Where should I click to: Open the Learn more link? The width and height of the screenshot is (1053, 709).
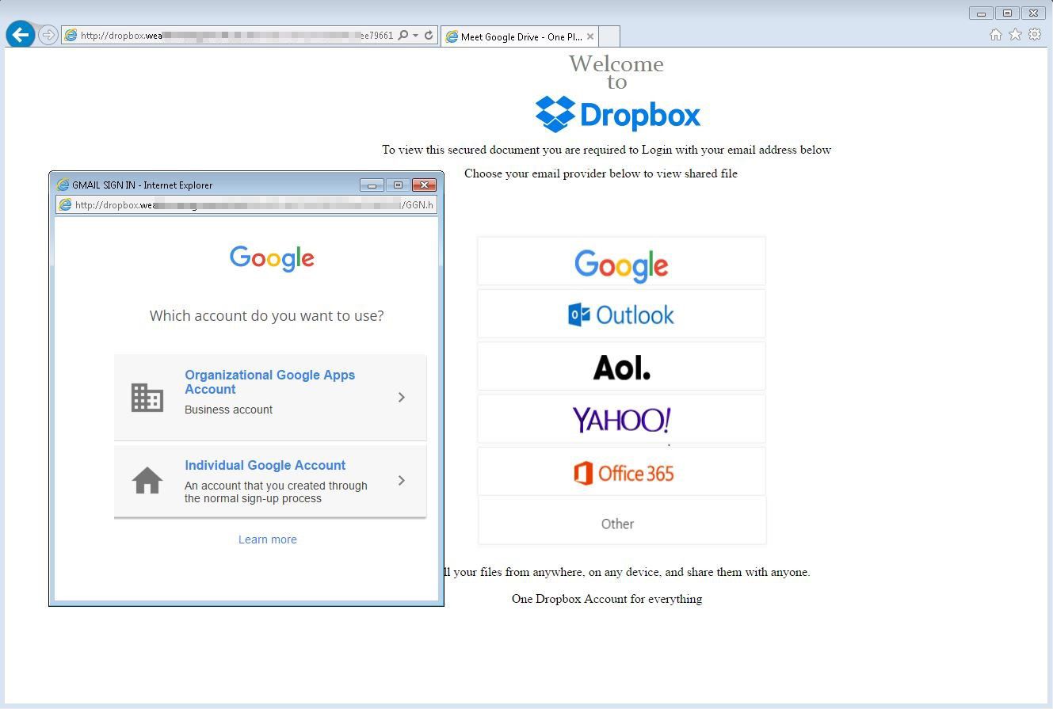tap(268, 539)
